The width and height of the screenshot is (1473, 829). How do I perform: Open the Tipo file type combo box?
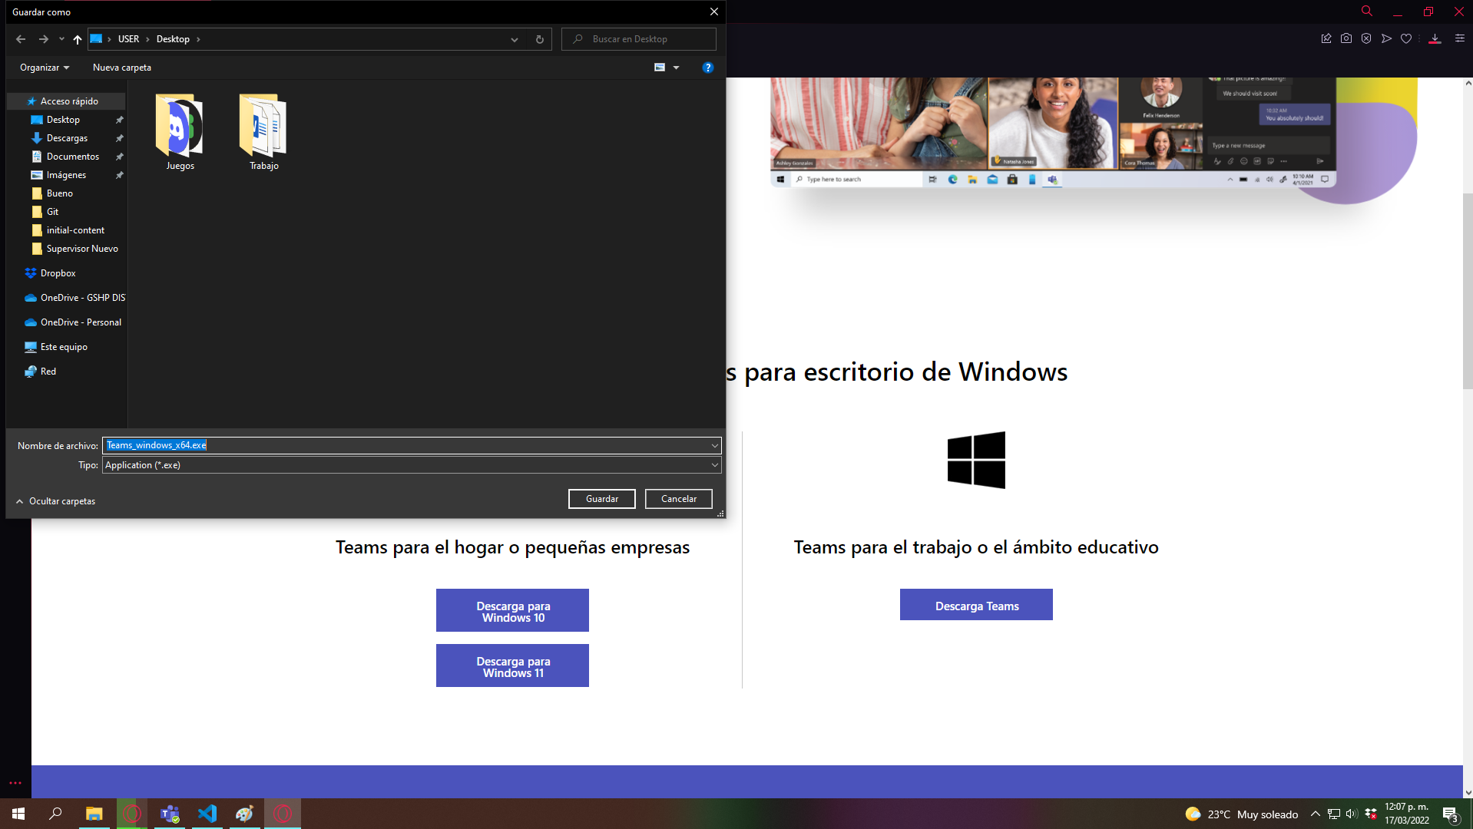pos(412,465)
